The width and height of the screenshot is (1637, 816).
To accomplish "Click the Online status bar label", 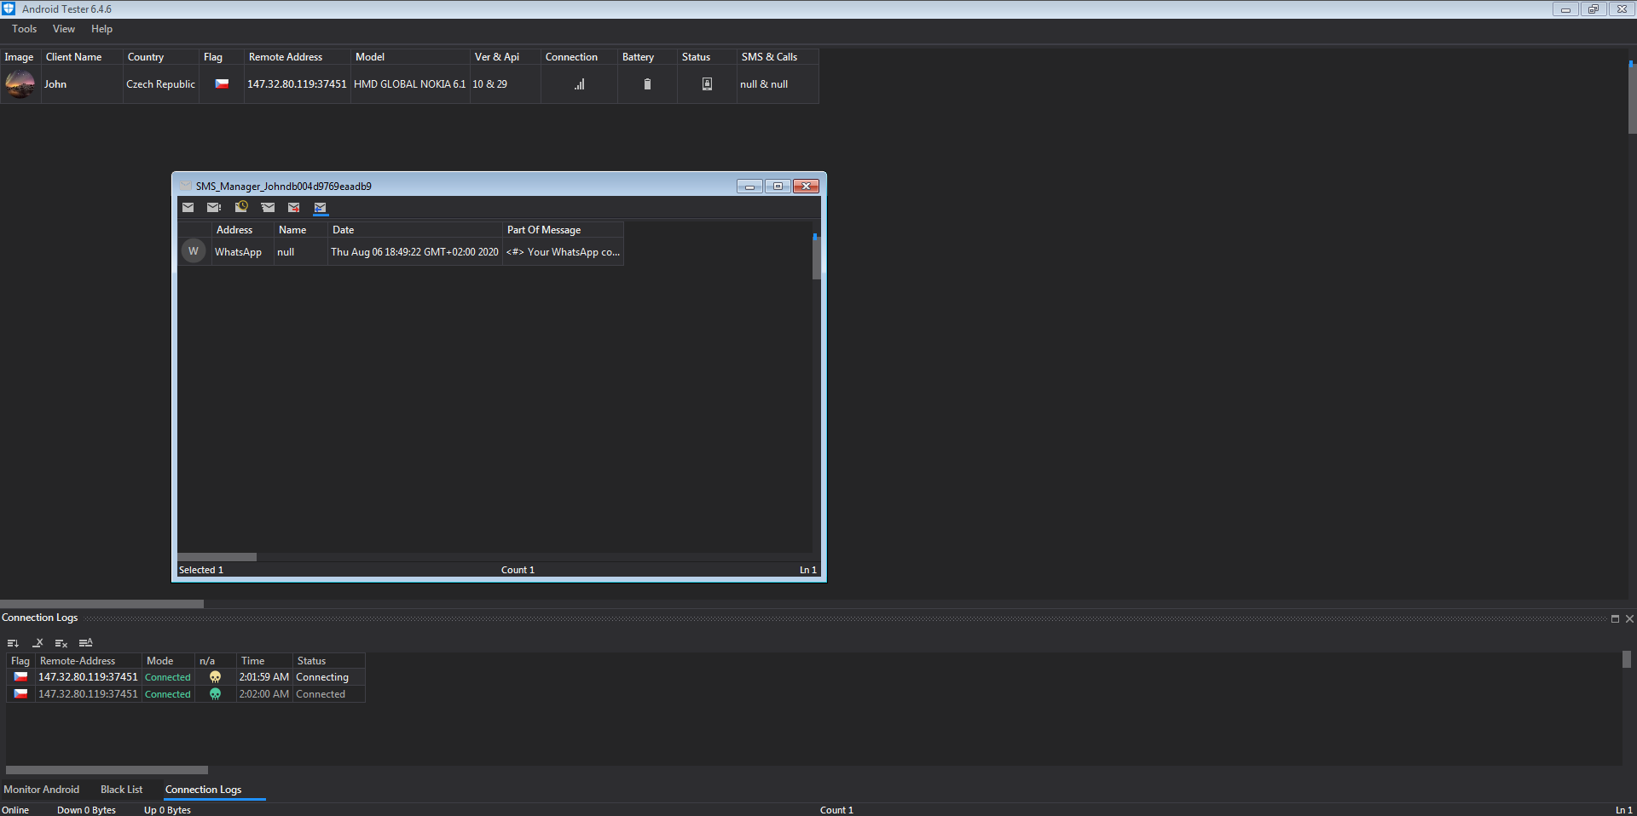I will pyautogui.click(x=15, y=810).
